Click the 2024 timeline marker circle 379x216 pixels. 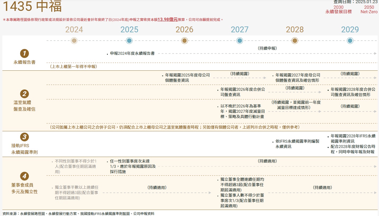(x=74, y=41)
